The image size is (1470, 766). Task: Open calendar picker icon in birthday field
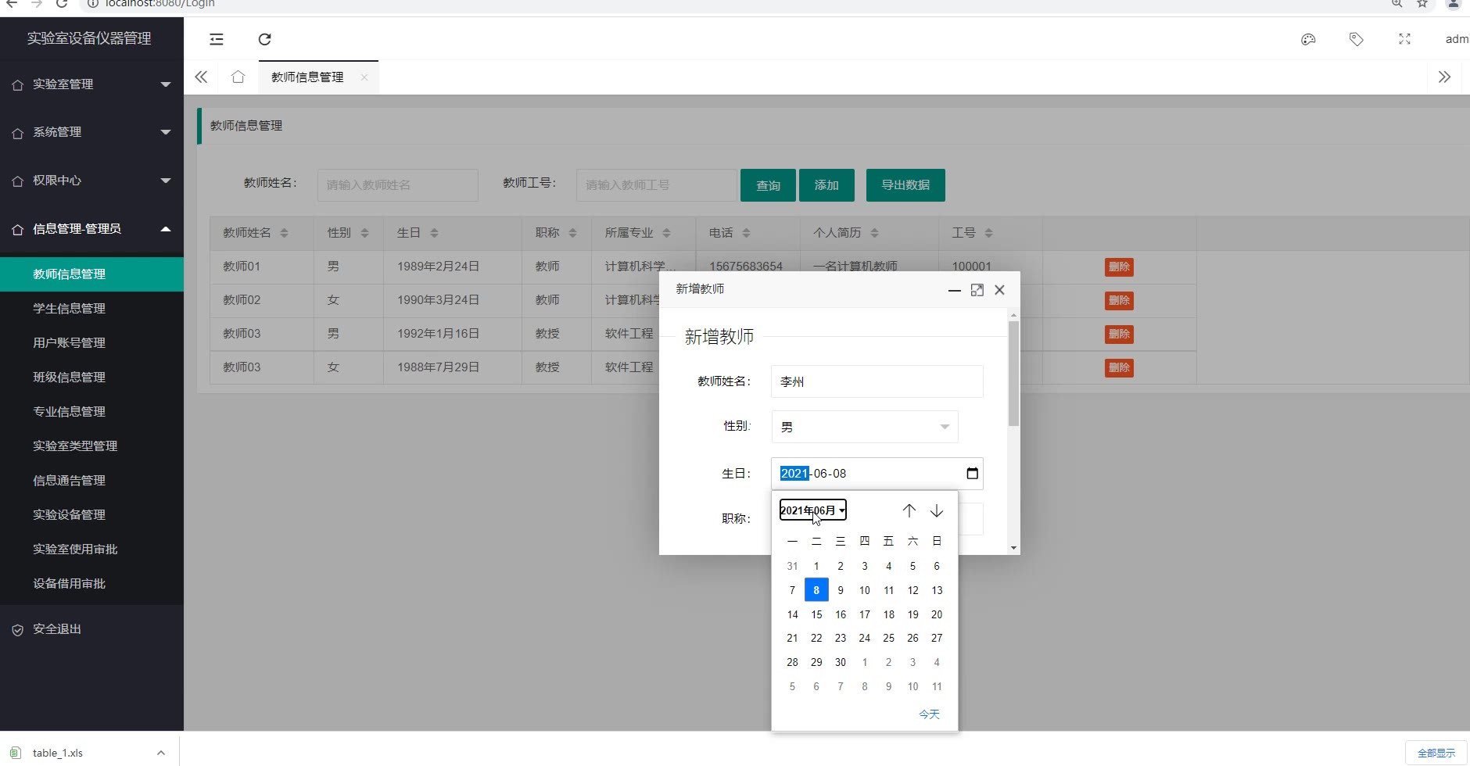972,473
